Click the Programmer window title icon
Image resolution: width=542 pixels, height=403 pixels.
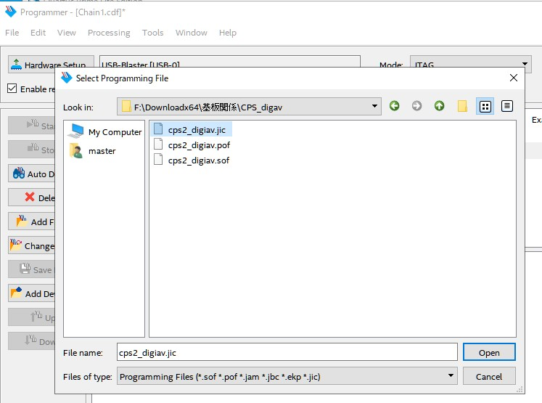pyautogui.click(x=11, y=12)
